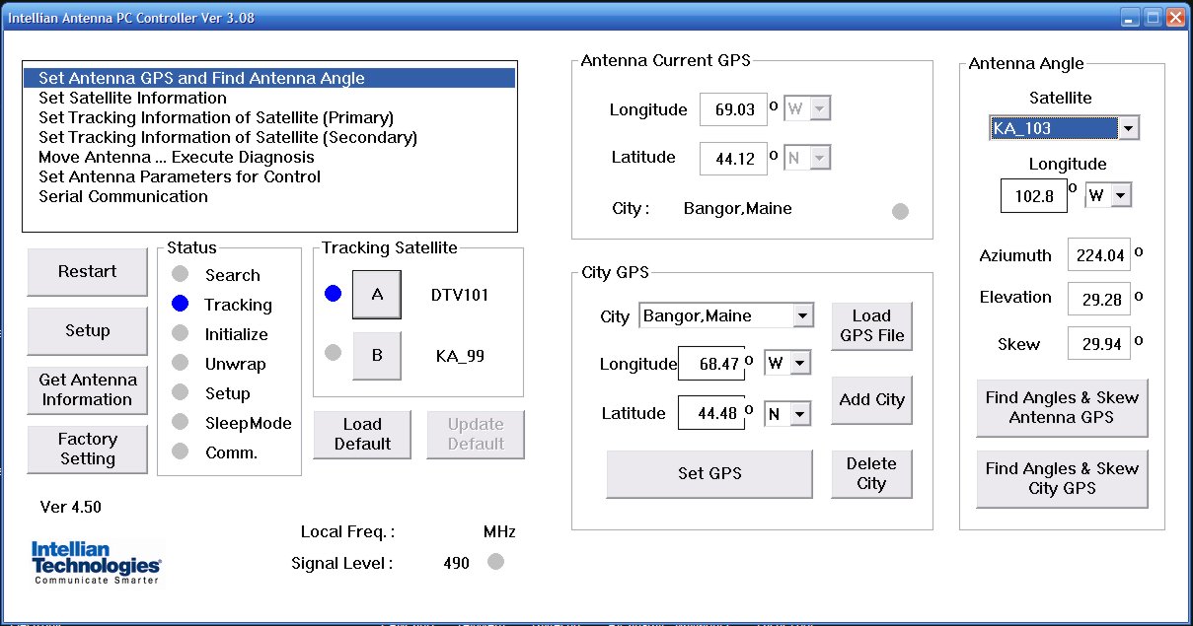Click the Unwrap status indicator light
The height and width of the screenshot is (626, 1193).
pyautogui.click(x=180, y=363)
